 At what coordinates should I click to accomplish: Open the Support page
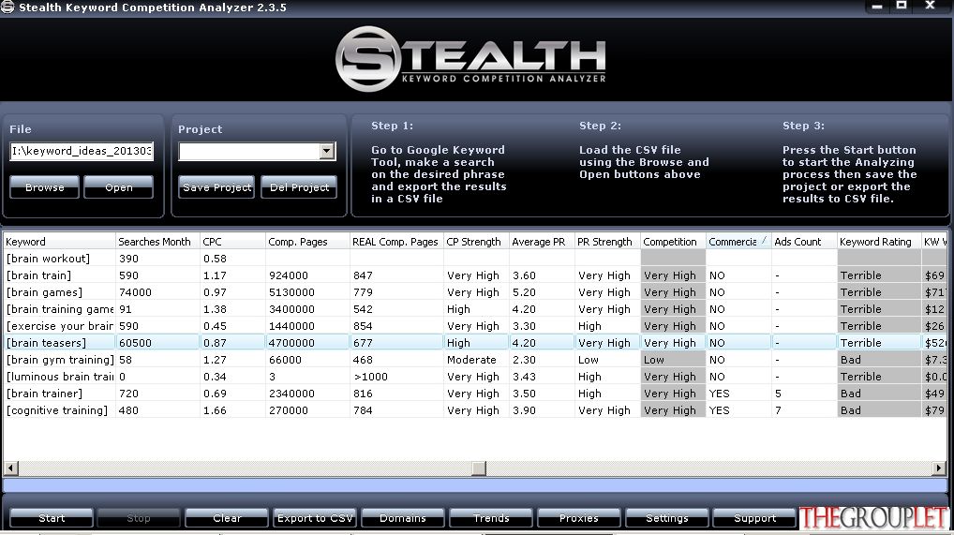click(x=754, y=518)
